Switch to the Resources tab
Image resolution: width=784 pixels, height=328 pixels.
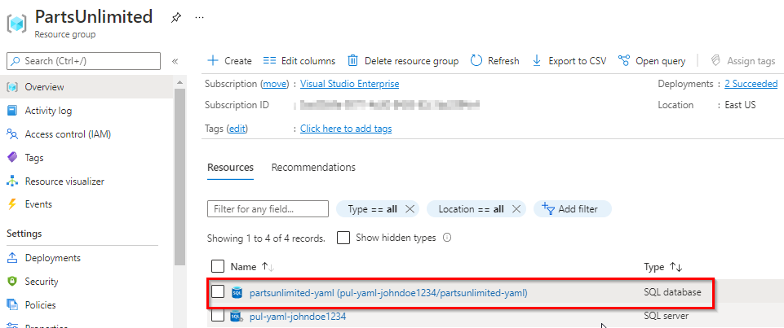(230, 168)
